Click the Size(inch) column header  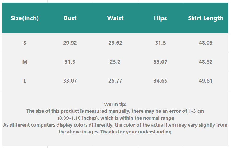(25, 18)
